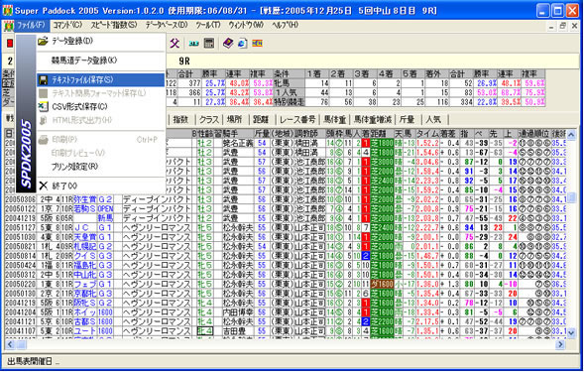
Task: Open プリンタ設定(R) from the menu
Action: 100,167
